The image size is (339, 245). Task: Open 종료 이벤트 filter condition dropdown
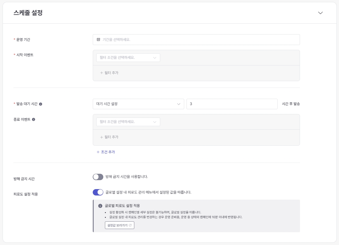point(128,122)
